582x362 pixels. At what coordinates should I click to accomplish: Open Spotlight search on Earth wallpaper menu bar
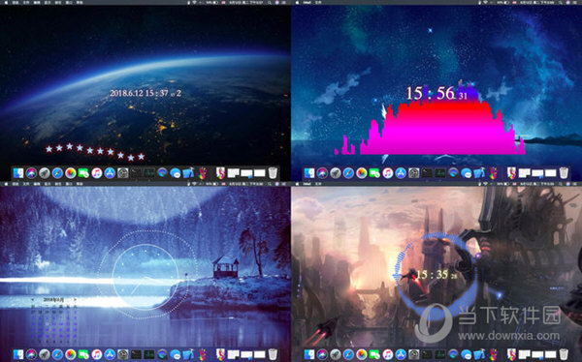(269, 2)
